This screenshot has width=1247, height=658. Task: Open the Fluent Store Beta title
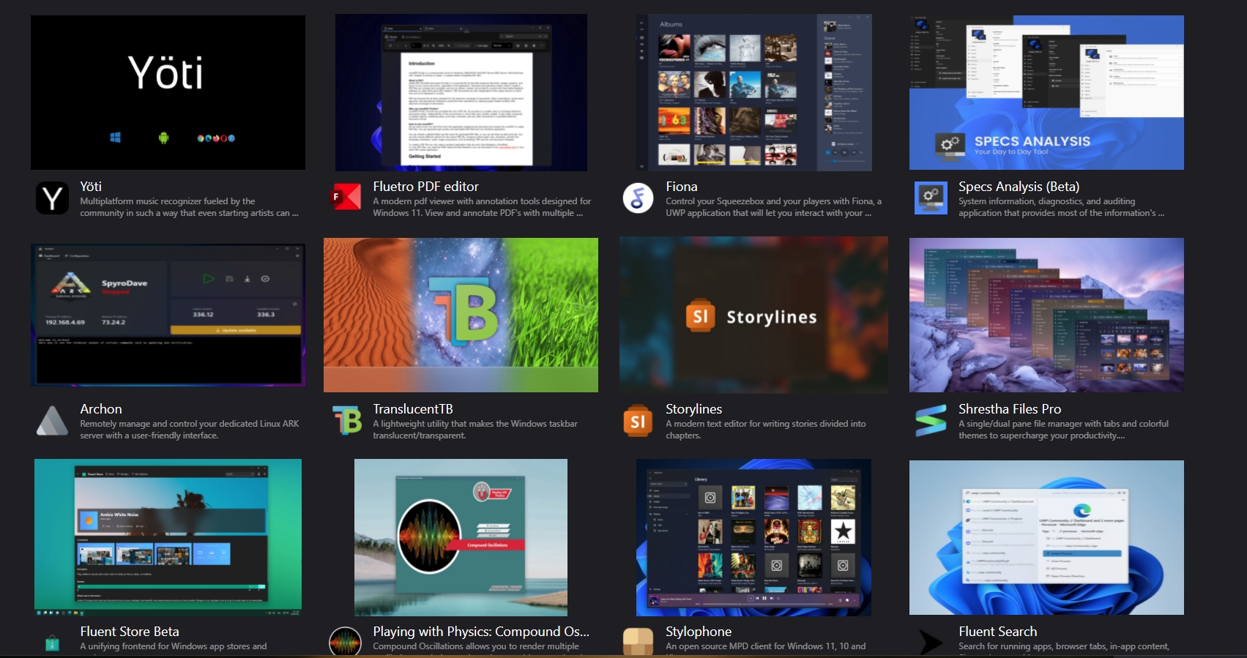130,632
